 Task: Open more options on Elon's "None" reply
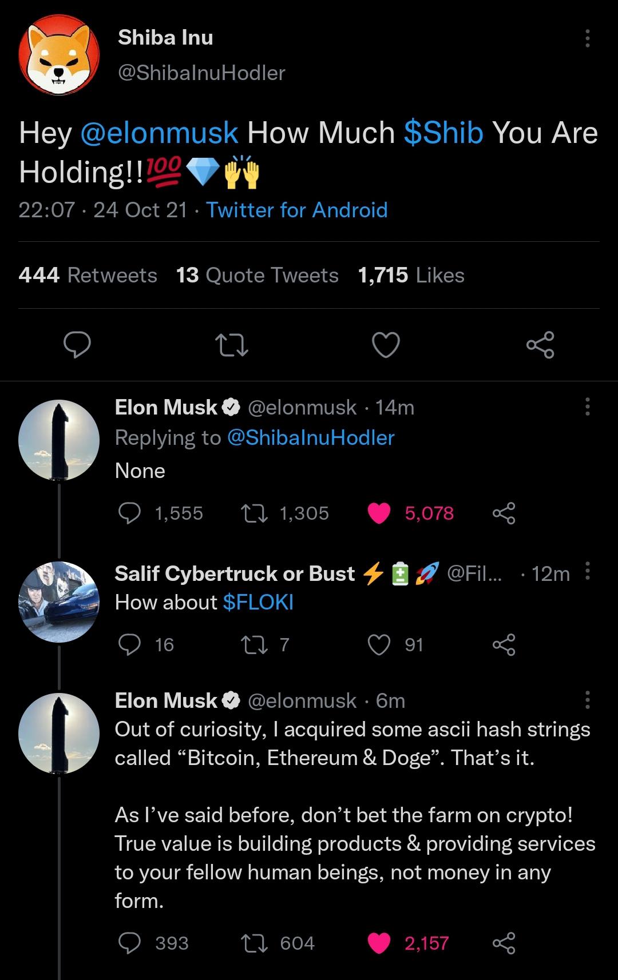pyautogui.click(x=587, y=407)
